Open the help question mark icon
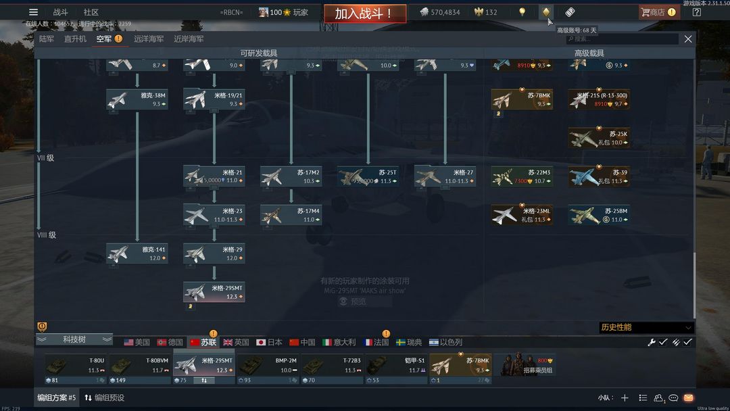 [x=696, y=12]
